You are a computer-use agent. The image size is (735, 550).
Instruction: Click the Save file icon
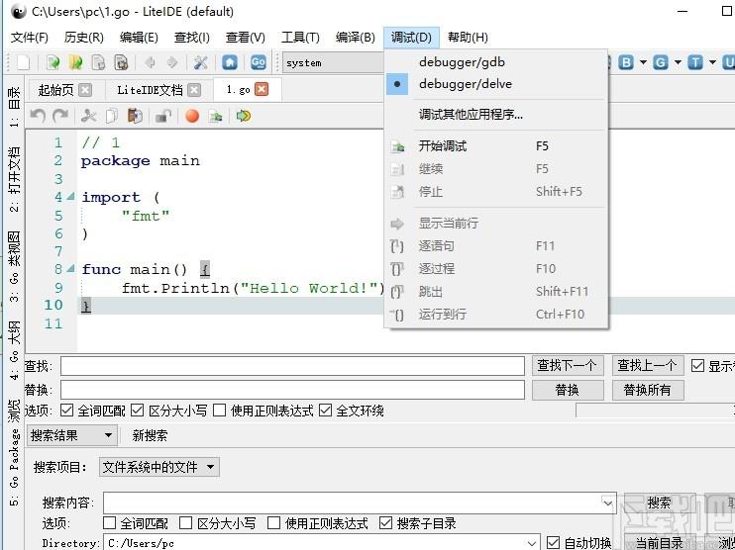(98, 62)
